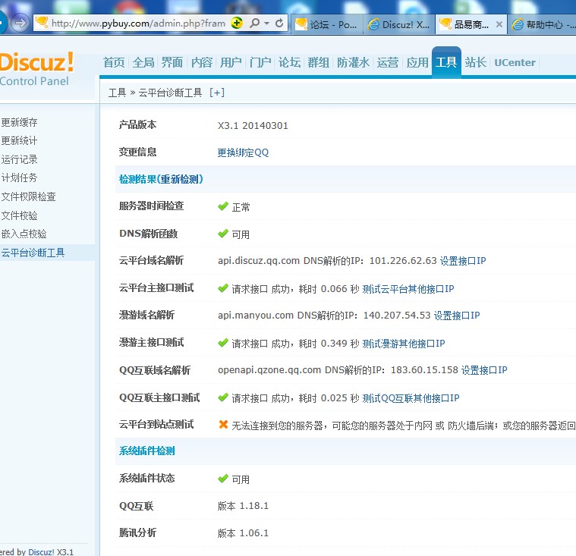Screen dimensions: 576x556
Task: Click the 版本 1.18.1 QQ互联 text
Action: pos(243,506)
